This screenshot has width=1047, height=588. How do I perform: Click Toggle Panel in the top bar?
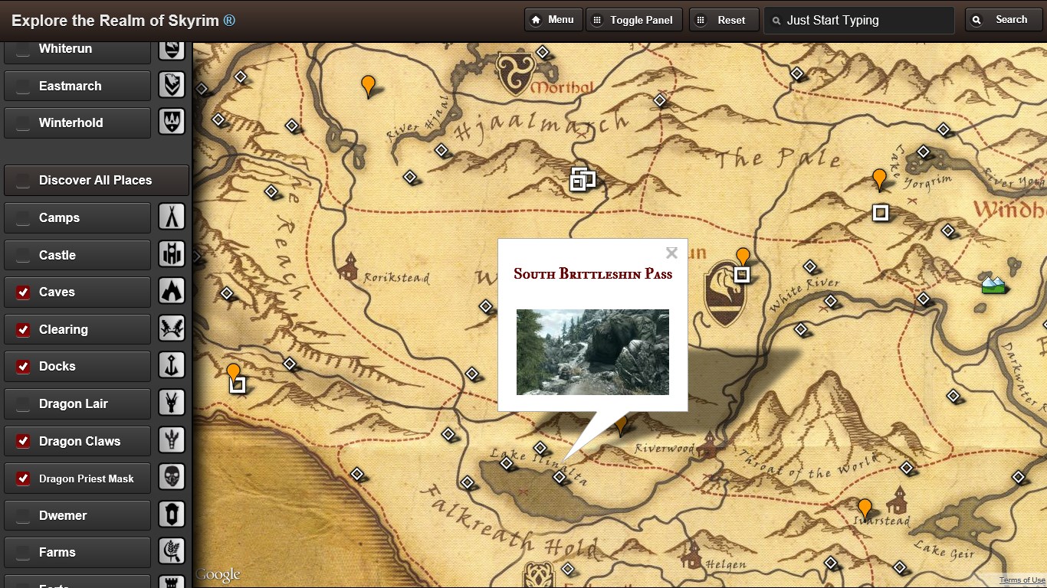point(634,20)
